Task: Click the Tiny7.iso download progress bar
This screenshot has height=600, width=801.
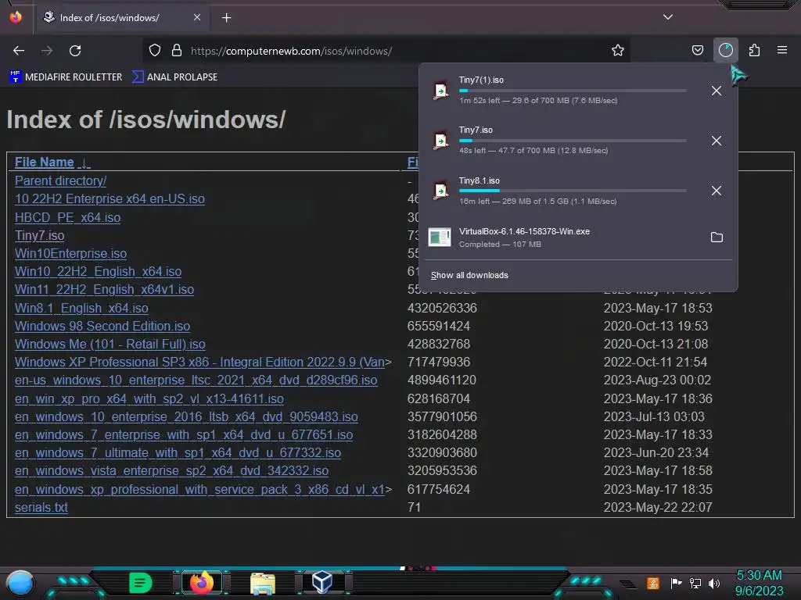Action: pyautogui.click(x=572, y=141)
